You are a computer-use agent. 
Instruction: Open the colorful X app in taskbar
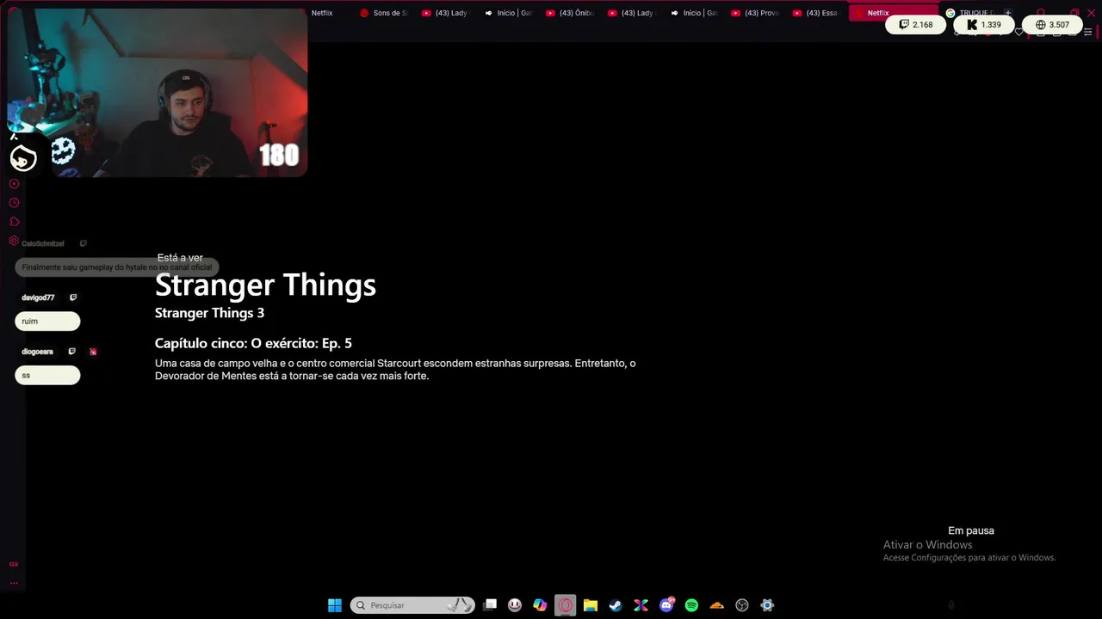[641, 605]
